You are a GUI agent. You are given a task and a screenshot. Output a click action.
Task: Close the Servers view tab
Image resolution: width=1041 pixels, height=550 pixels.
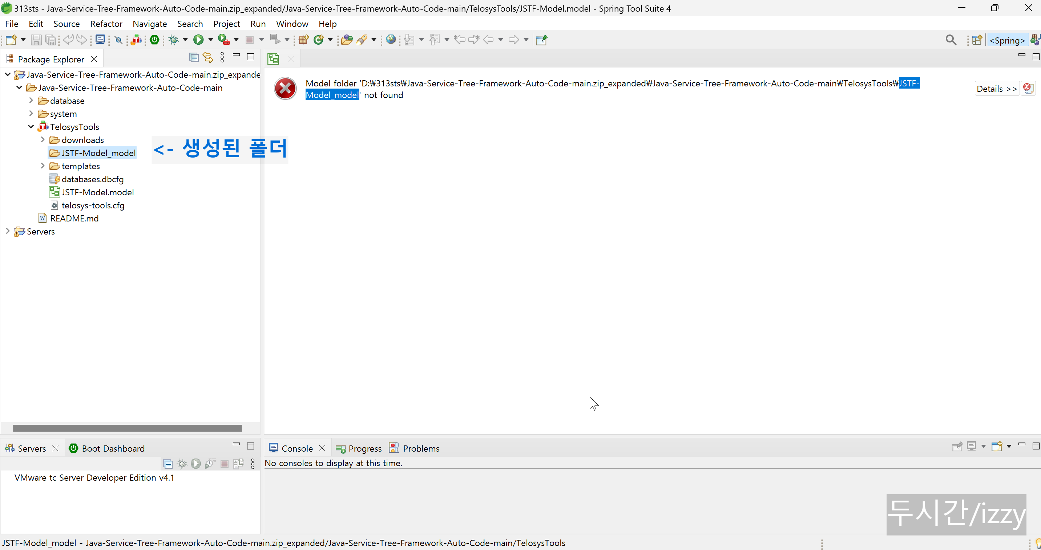(55, 448)
